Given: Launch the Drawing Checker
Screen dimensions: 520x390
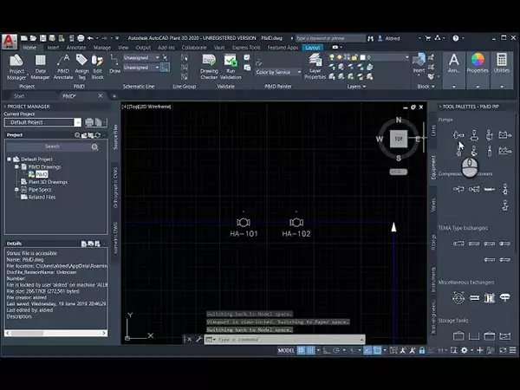Looking at the screenshot, I should pos(209,68).
